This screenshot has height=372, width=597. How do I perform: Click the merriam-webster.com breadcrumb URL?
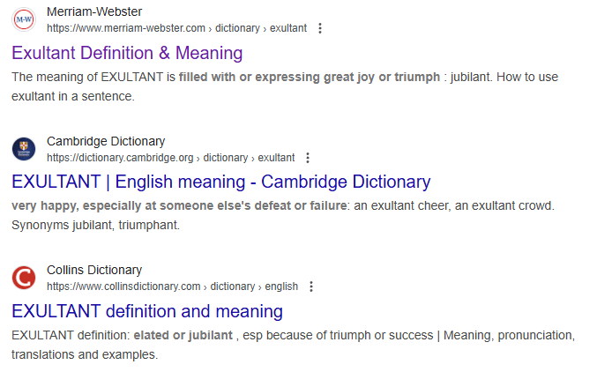[x=176, y=28]
